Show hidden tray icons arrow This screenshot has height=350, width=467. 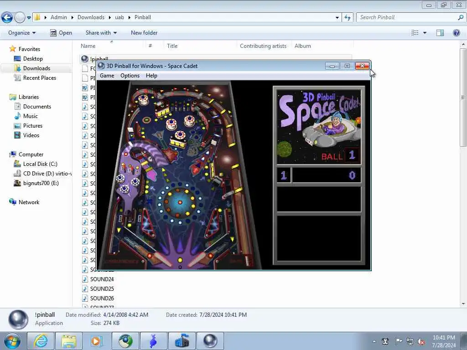(x=374, y=341)
